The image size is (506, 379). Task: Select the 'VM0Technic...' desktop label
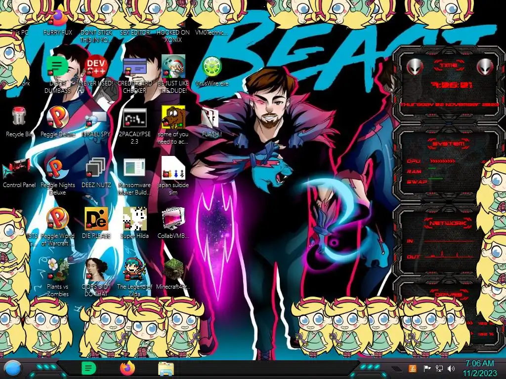tap(211, 33)
